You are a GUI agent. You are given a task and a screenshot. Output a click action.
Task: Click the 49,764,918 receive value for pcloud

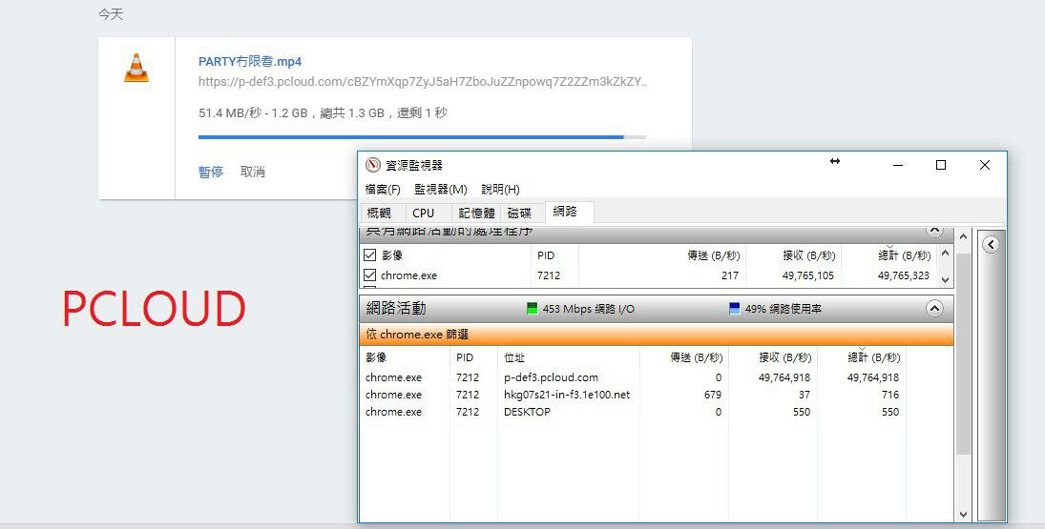[784, 377]
